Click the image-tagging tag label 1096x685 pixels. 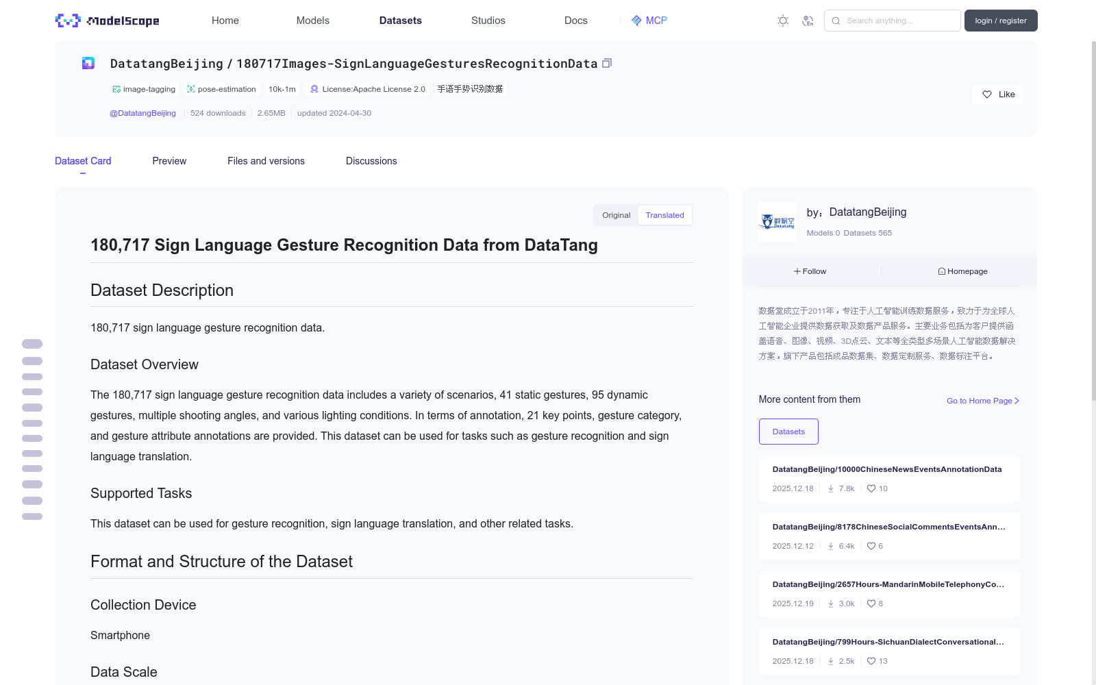click(149, 89)
